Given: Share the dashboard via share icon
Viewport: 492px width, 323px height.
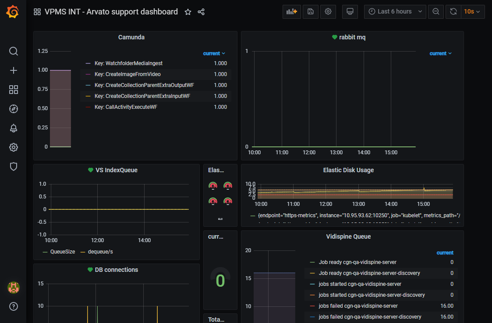Looking at the screenshot, I should coord(201,12).
